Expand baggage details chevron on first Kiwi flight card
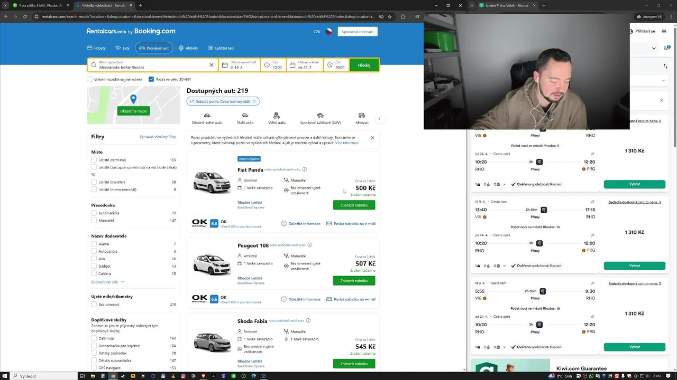This screenshot has height=380, width=677. coord(505,184)
